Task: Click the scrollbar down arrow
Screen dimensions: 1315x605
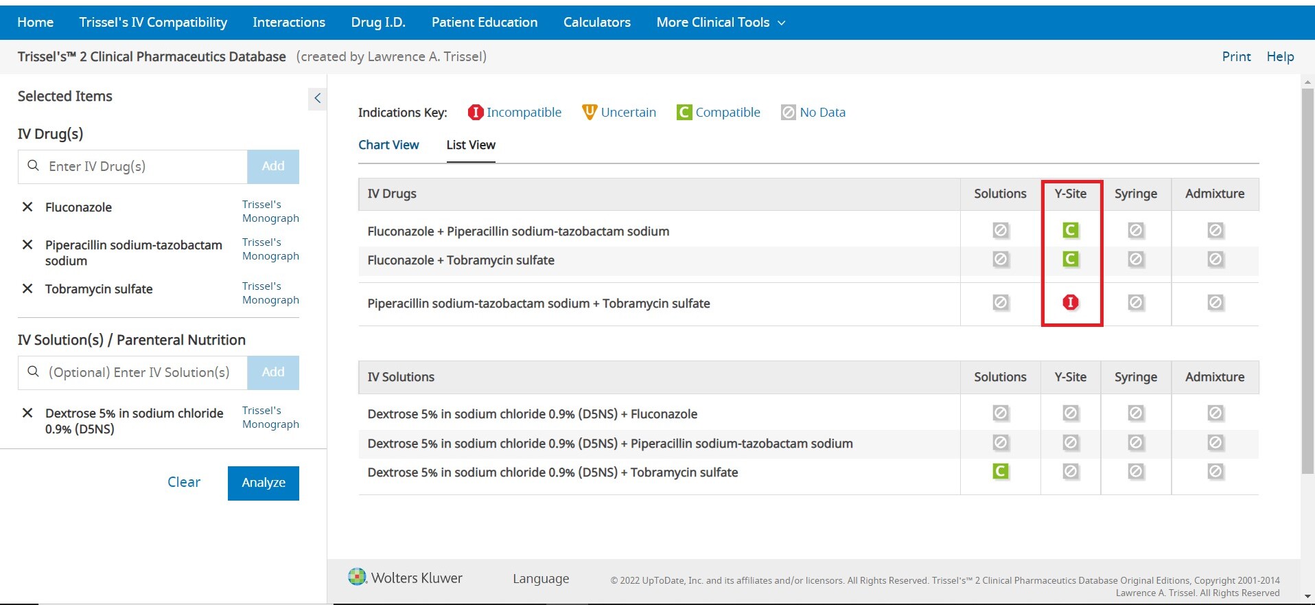Action: (1307, 596)
